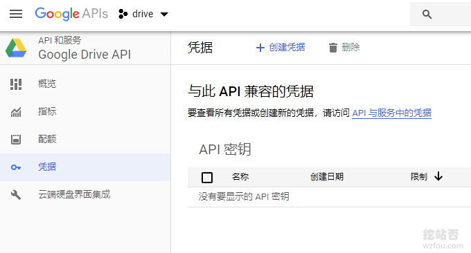
Task: Click the Google APIs logo
Action: point(71,14)
